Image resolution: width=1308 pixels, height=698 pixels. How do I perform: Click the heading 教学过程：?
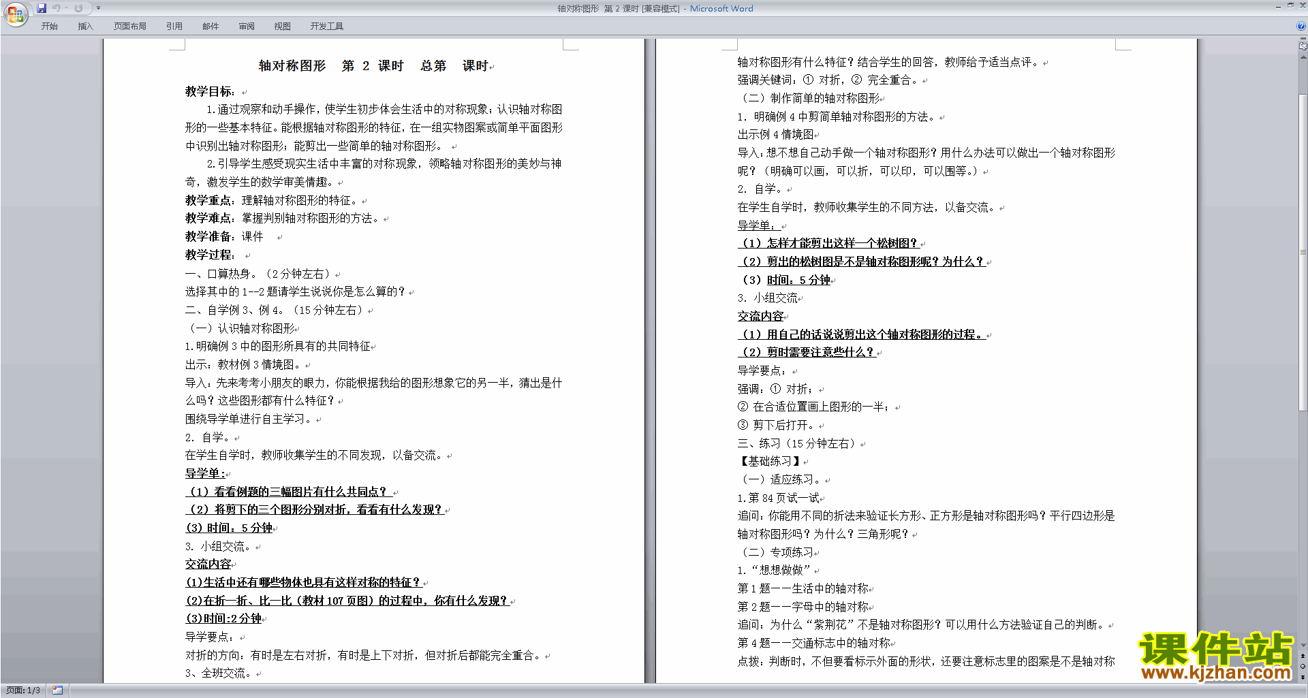211,255
